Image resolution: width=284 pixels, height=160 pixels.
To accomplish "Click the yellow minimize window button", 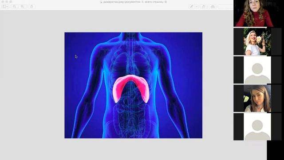I will point(7,2).
